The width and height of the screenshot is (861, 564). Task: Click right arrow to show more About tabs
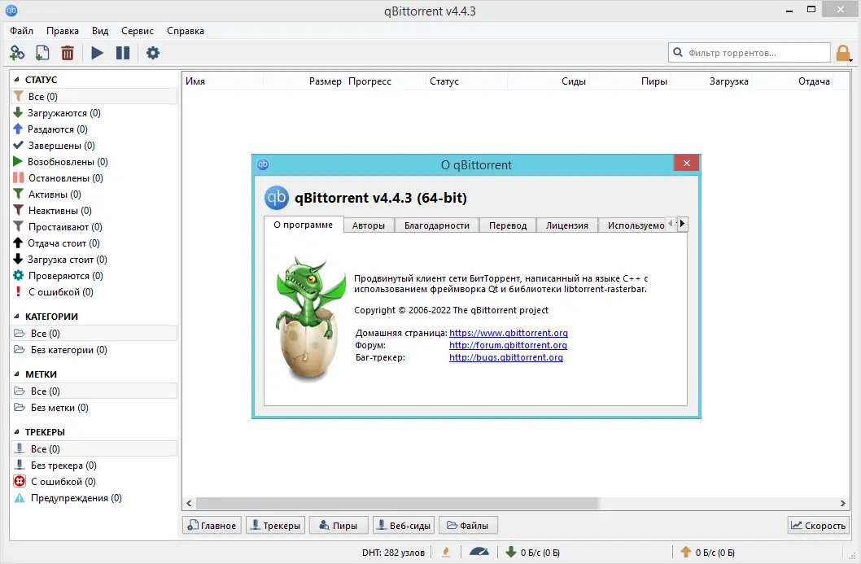682,224
